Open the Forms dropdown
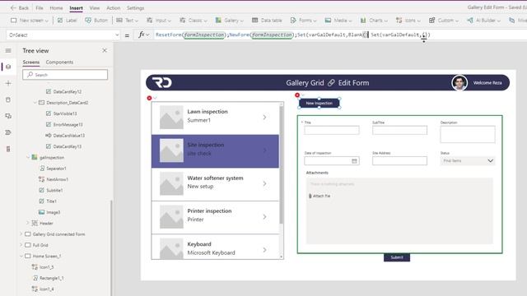Image resolution: width=527 pixels, height=296 pixels. tap(304, 21)
